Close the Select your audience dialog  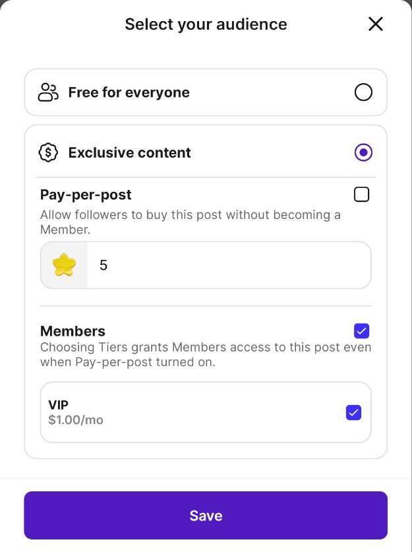tap(375, 24)
